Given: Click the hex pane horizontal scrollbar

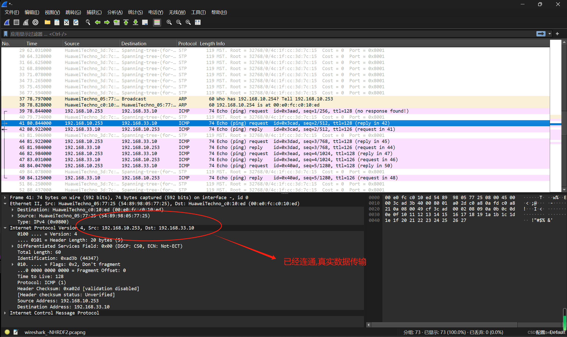Looking at the screenshot, I should click(x=444, y=325).
